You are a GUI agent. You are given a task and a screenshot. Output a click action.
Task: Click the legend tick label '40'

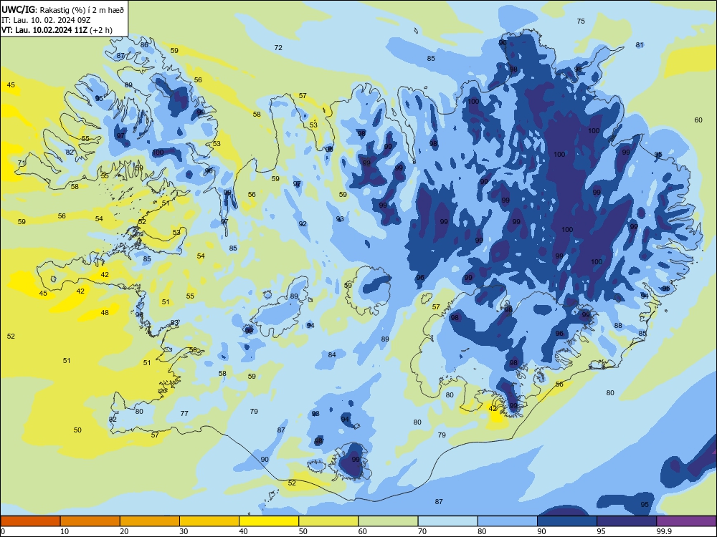(x=244, y=531)
